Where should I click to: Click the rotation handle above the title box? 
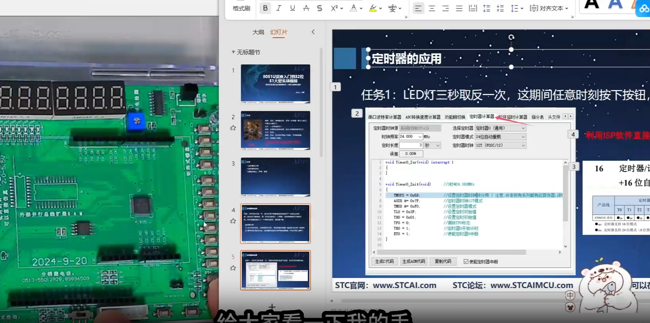(x=511, y=37)
